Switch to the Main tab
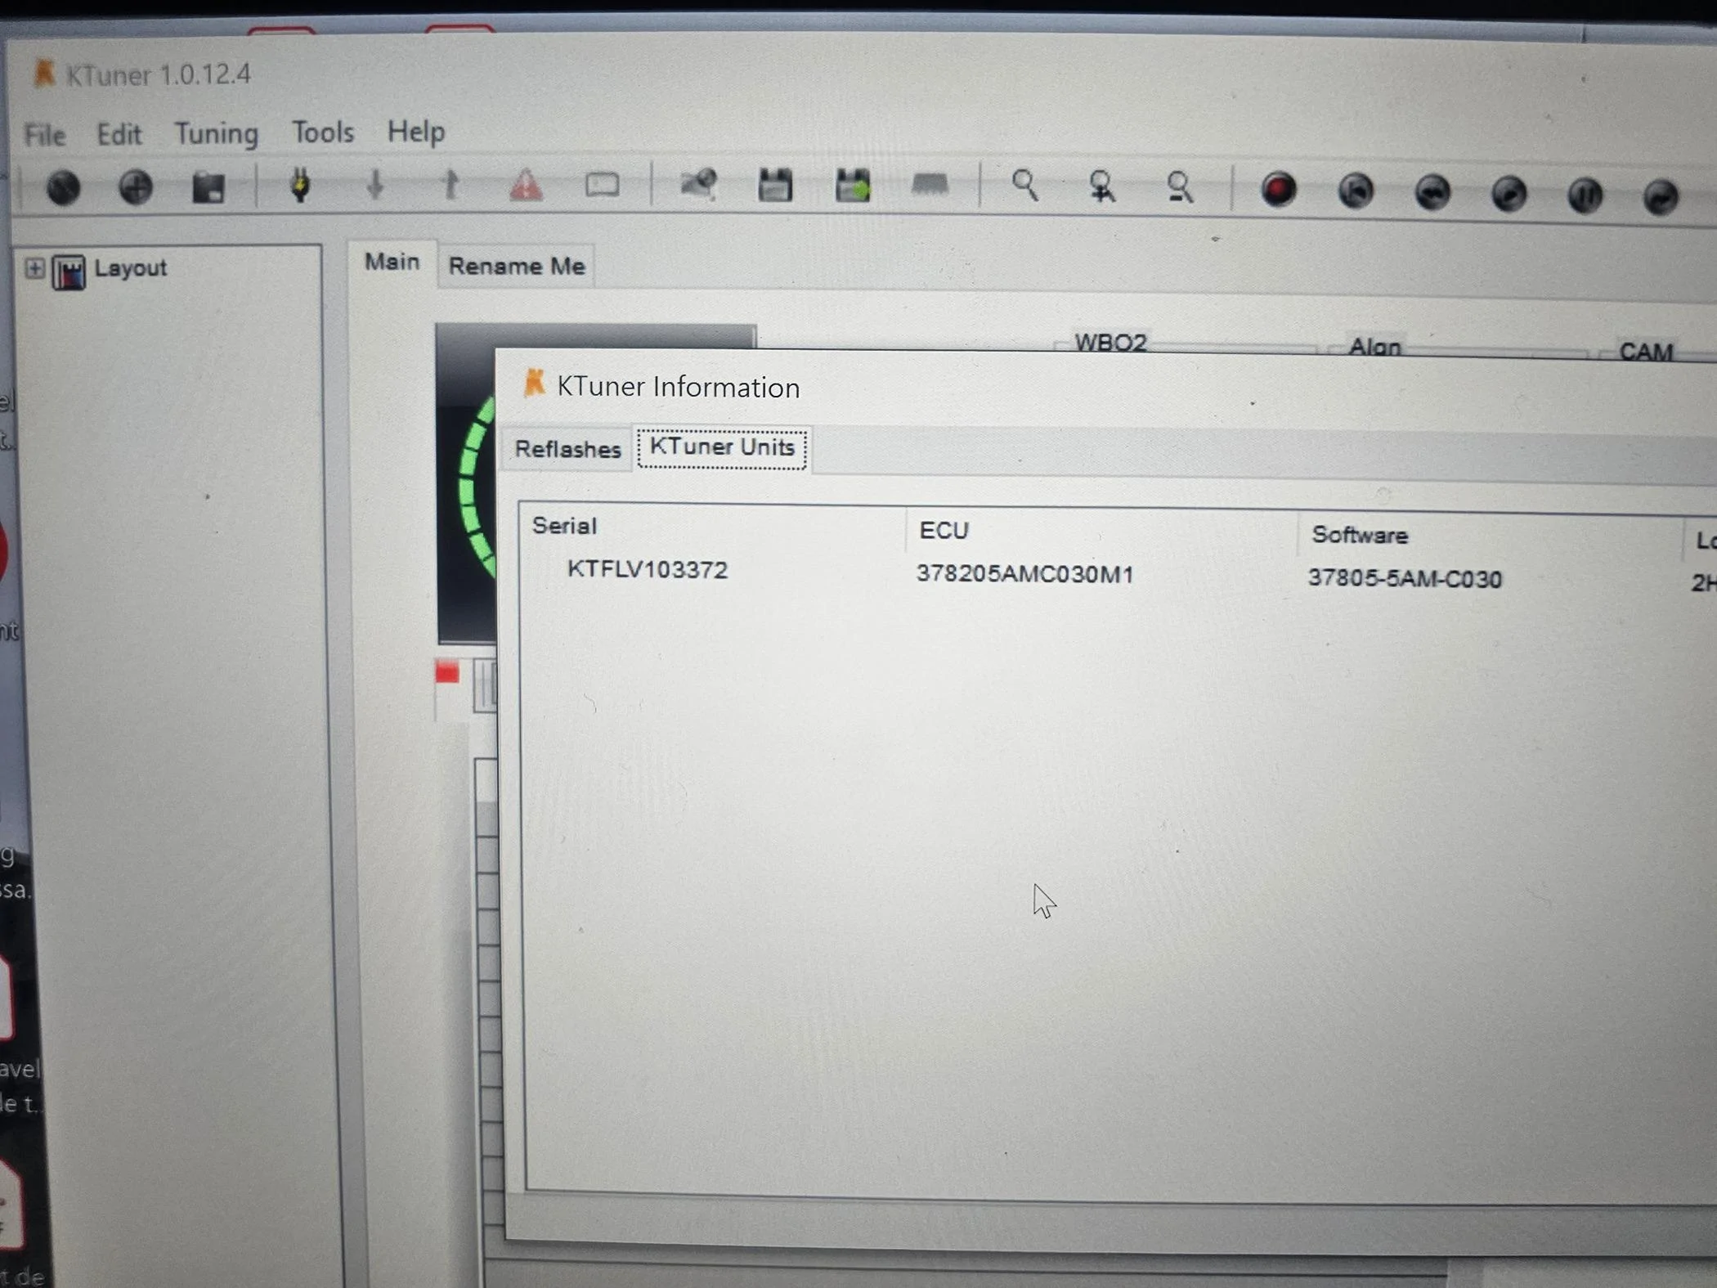Viewport: 1717px width, 1288px height. pos(392,262)
